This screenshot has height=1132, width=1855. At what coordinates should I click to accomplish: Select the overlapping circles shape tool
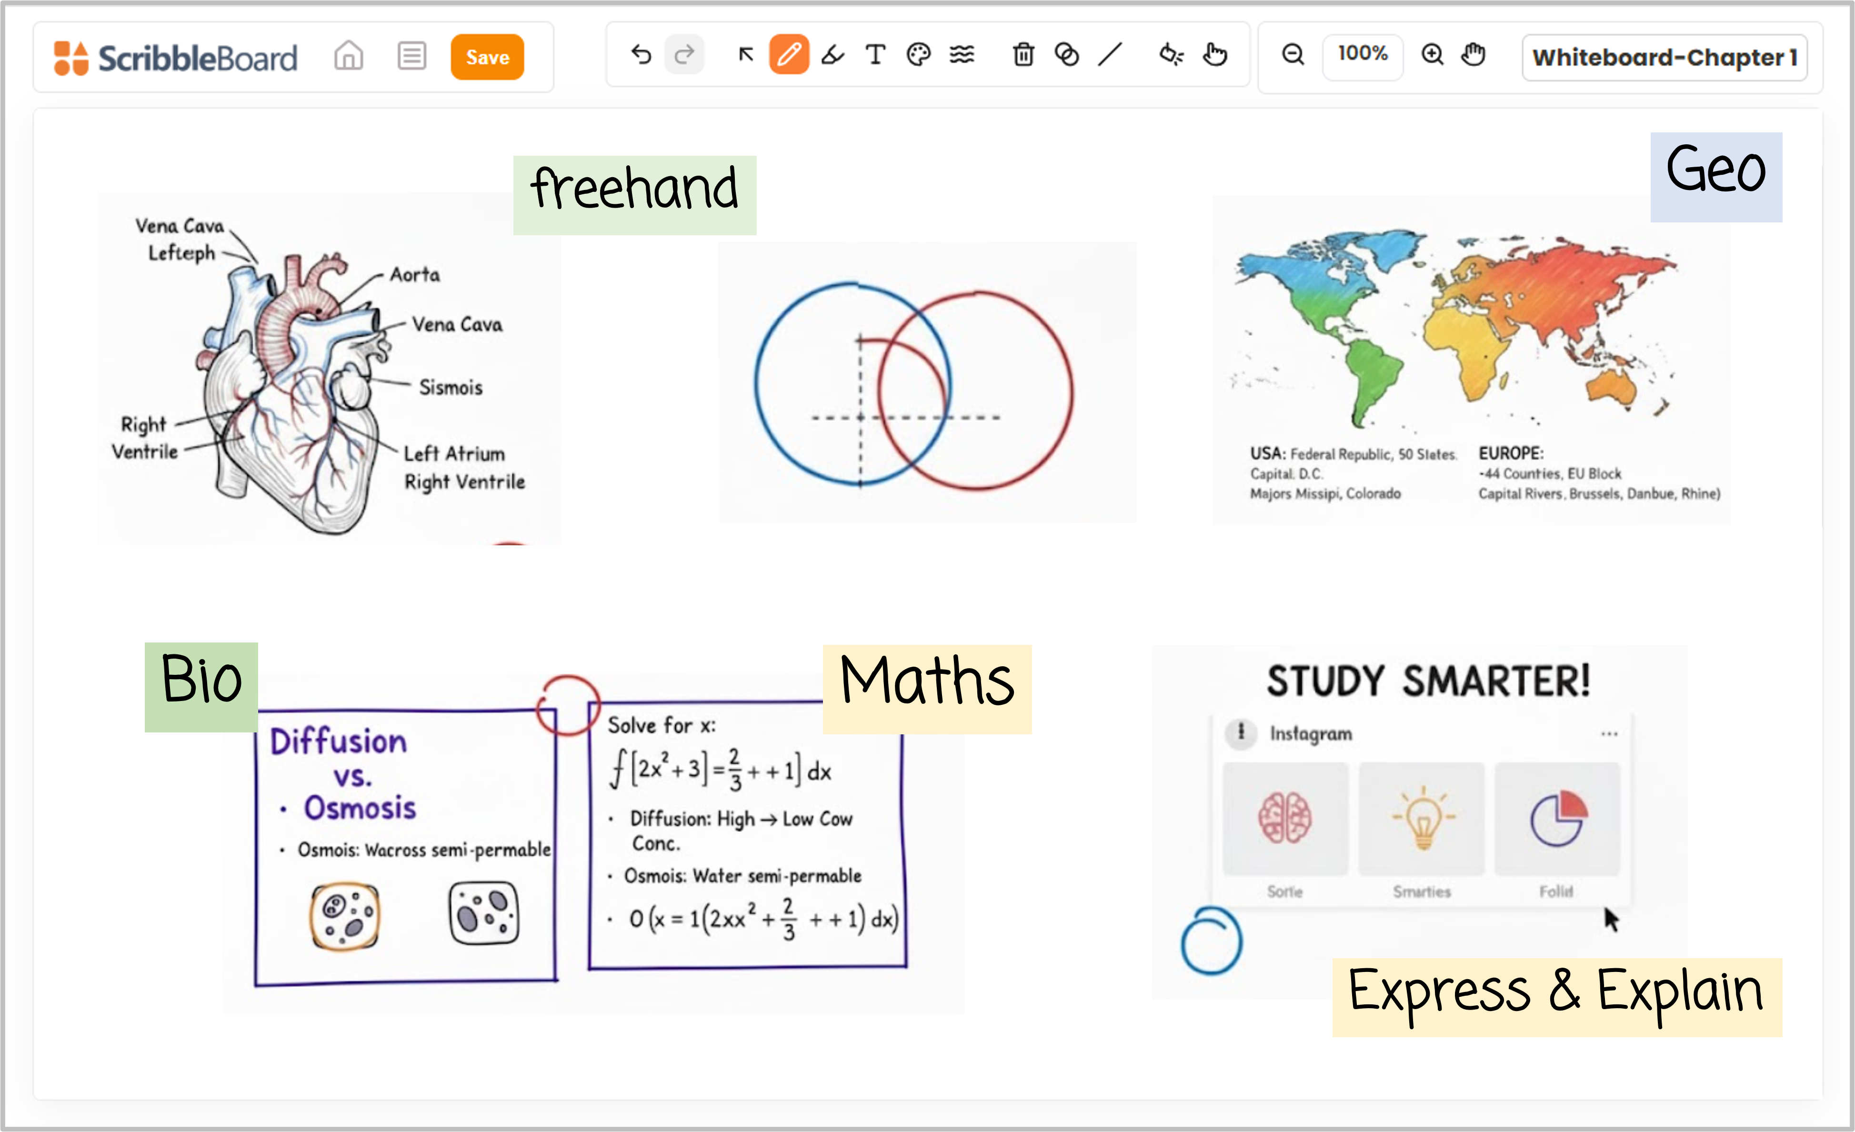point(1067,55)
